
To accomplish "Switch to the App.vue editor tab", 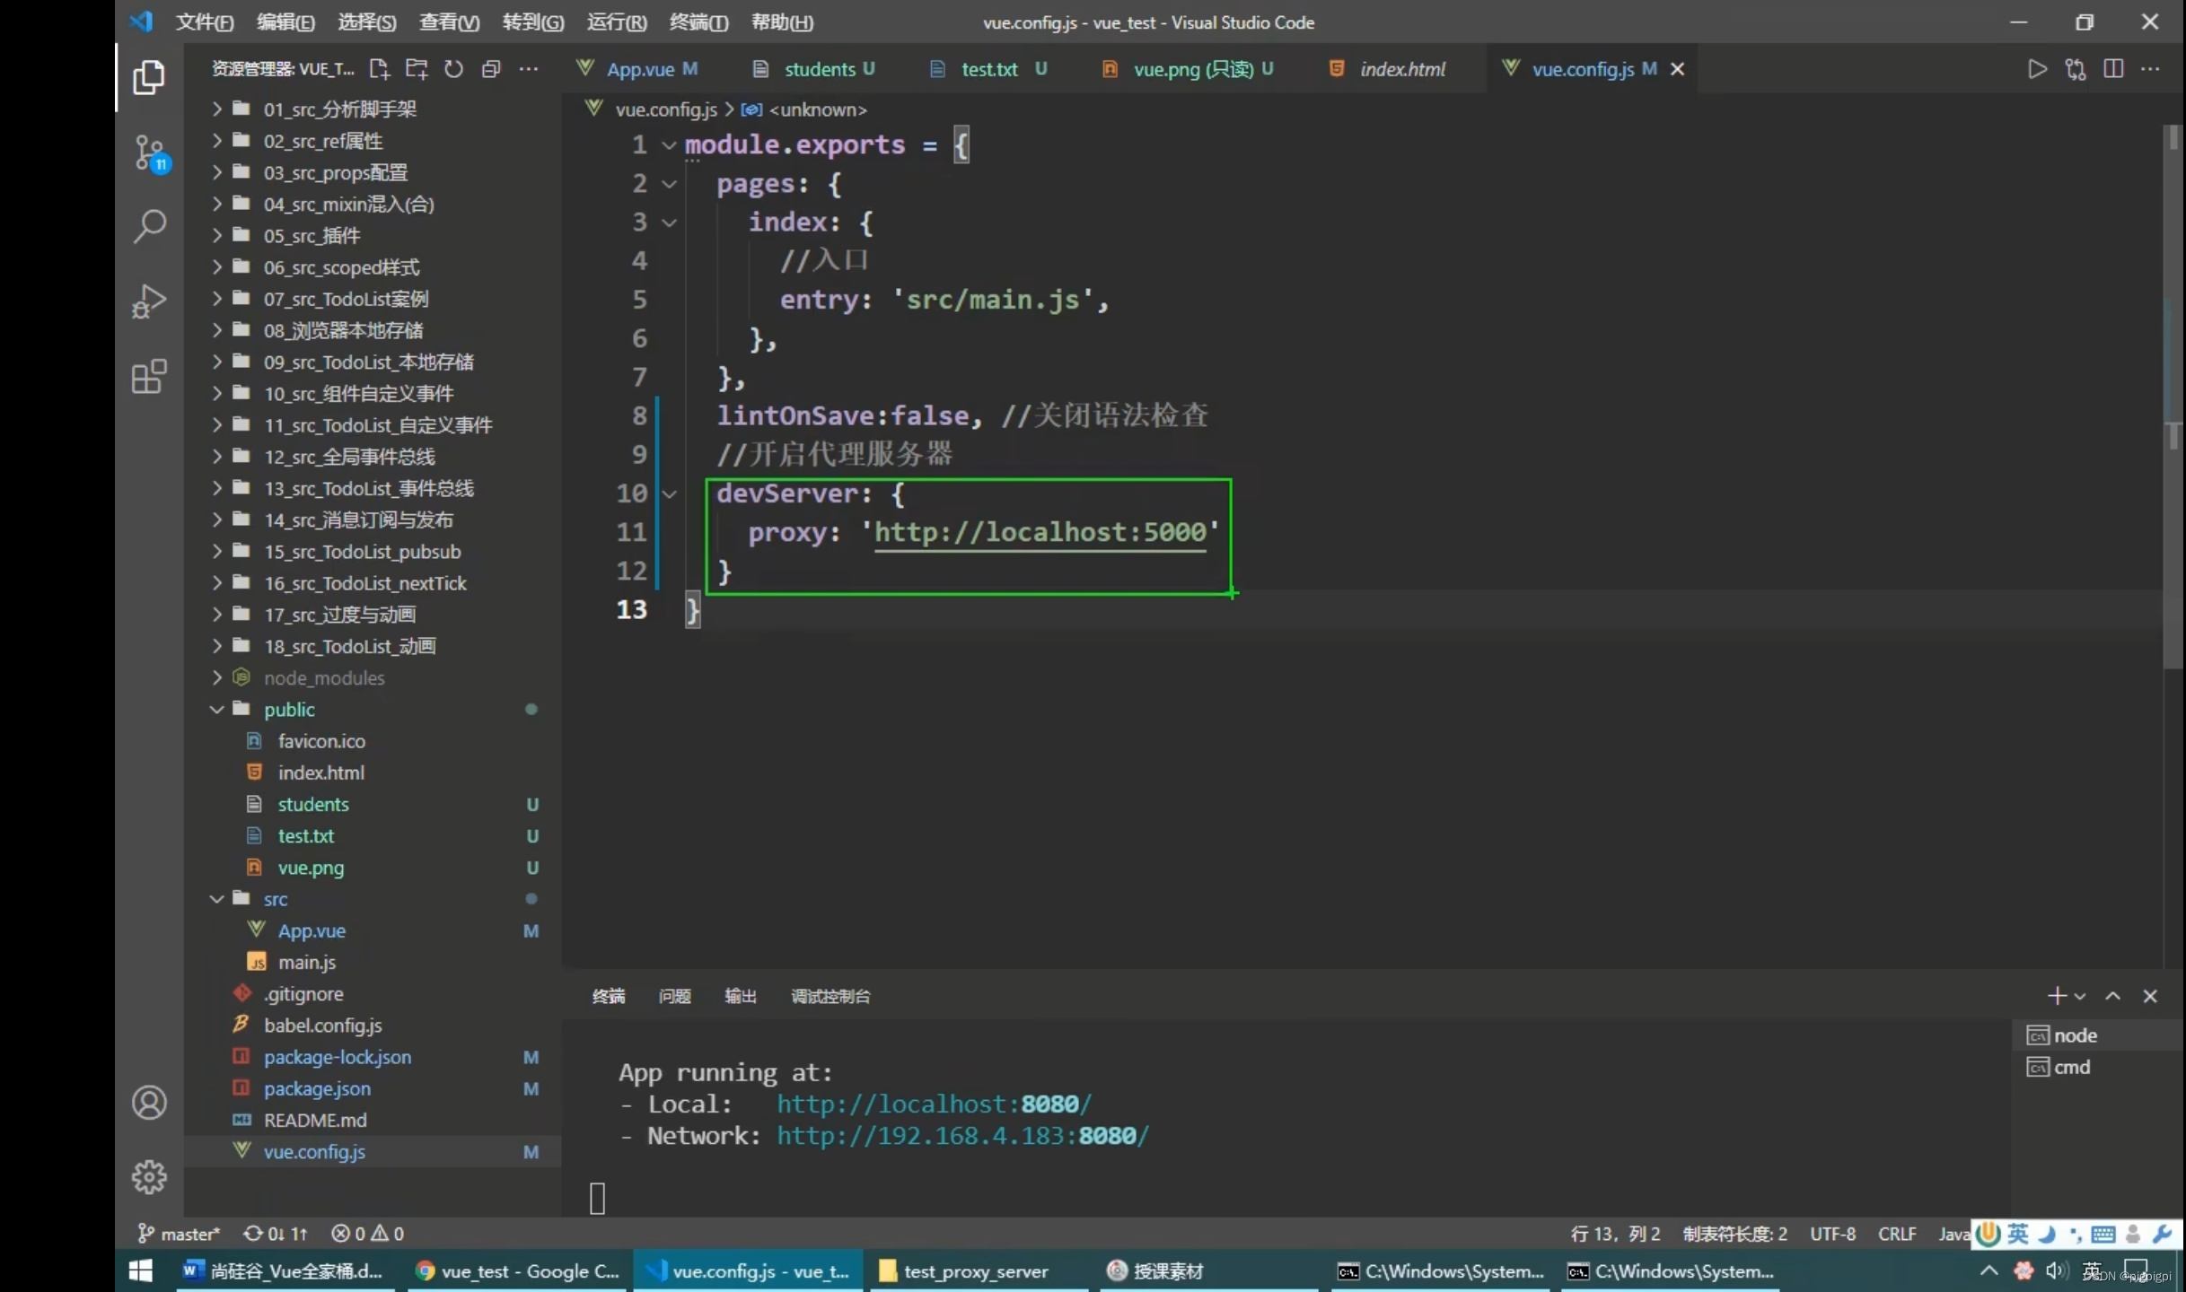I will coord(638,69).
